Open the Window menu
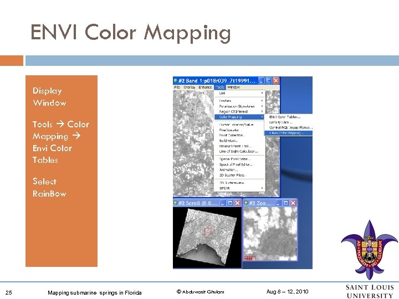The width and height of the screenshot is (399, 299). point(234,87)
